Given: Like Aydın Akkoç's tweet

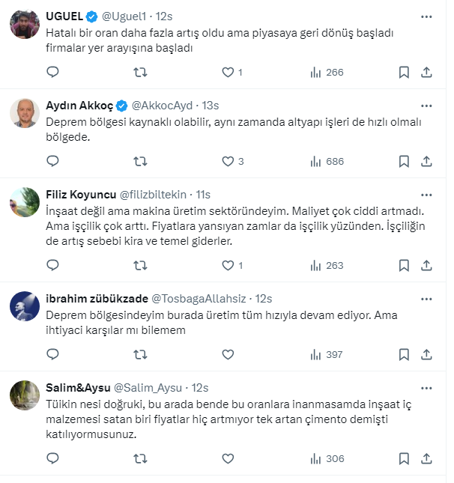Looking at the screenshot, I should [x=228, y=161].
